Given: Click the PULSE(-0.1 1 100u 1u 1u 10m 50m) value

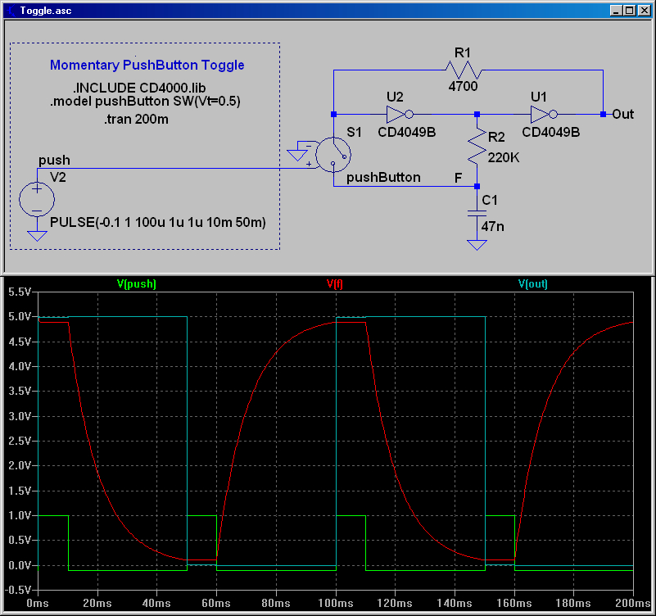Looking at the screenshot, I should tap(158, 222).
